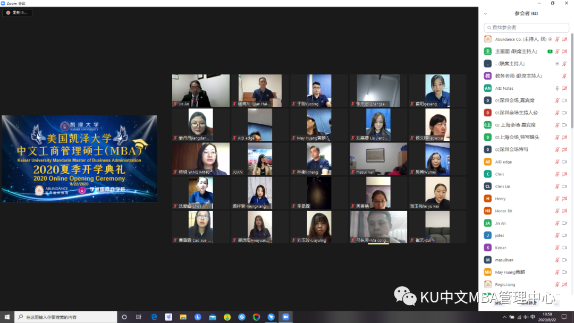This screenshot has height=323, width=574.
Task: Show hidden system tray icons
Action: (x=503, y=317)
